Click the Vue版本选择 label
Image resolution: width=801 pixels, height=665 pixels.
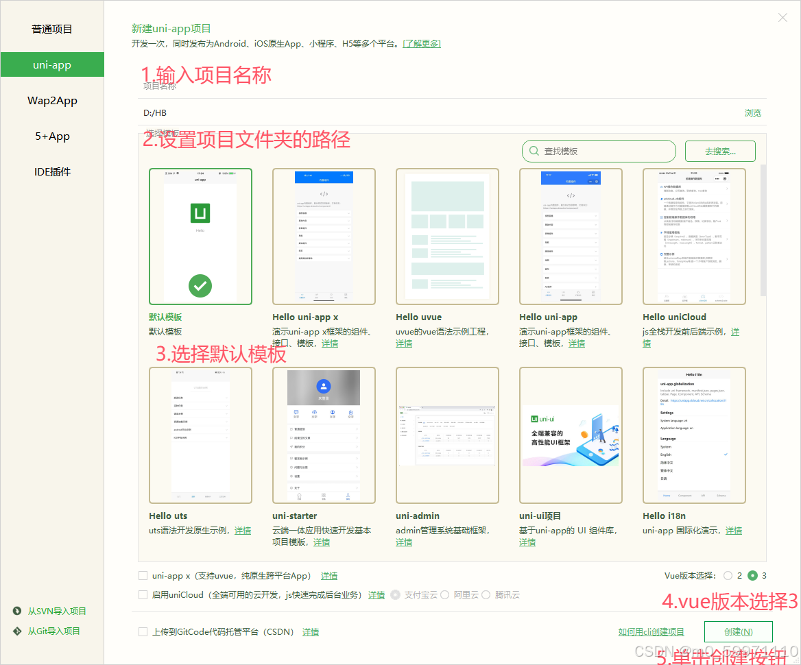(x=690, y=576)
